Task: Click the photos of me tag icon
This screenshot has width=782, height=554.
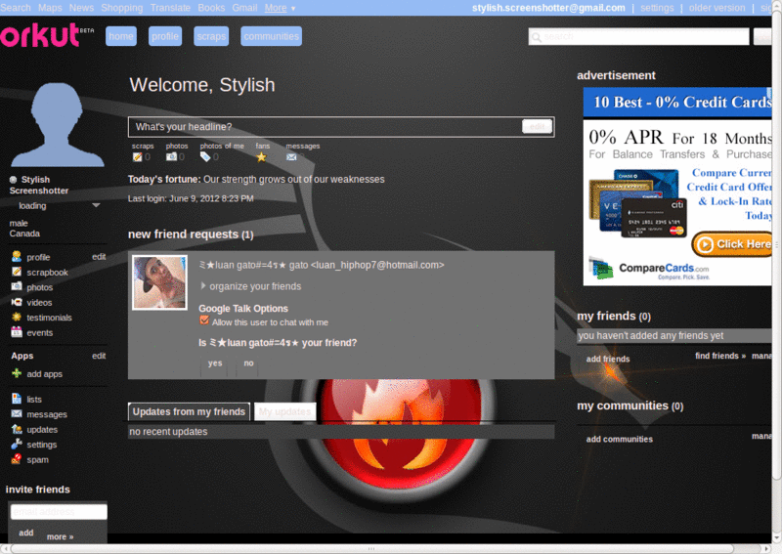Action: [x=205, y=157]
